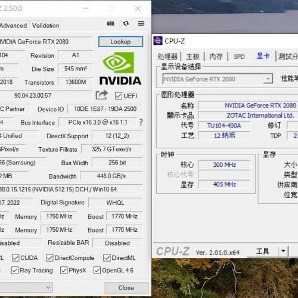Click the GPU-Z screenshot camera icon
The height and width of the screenshot is (298, 298).
110,23
